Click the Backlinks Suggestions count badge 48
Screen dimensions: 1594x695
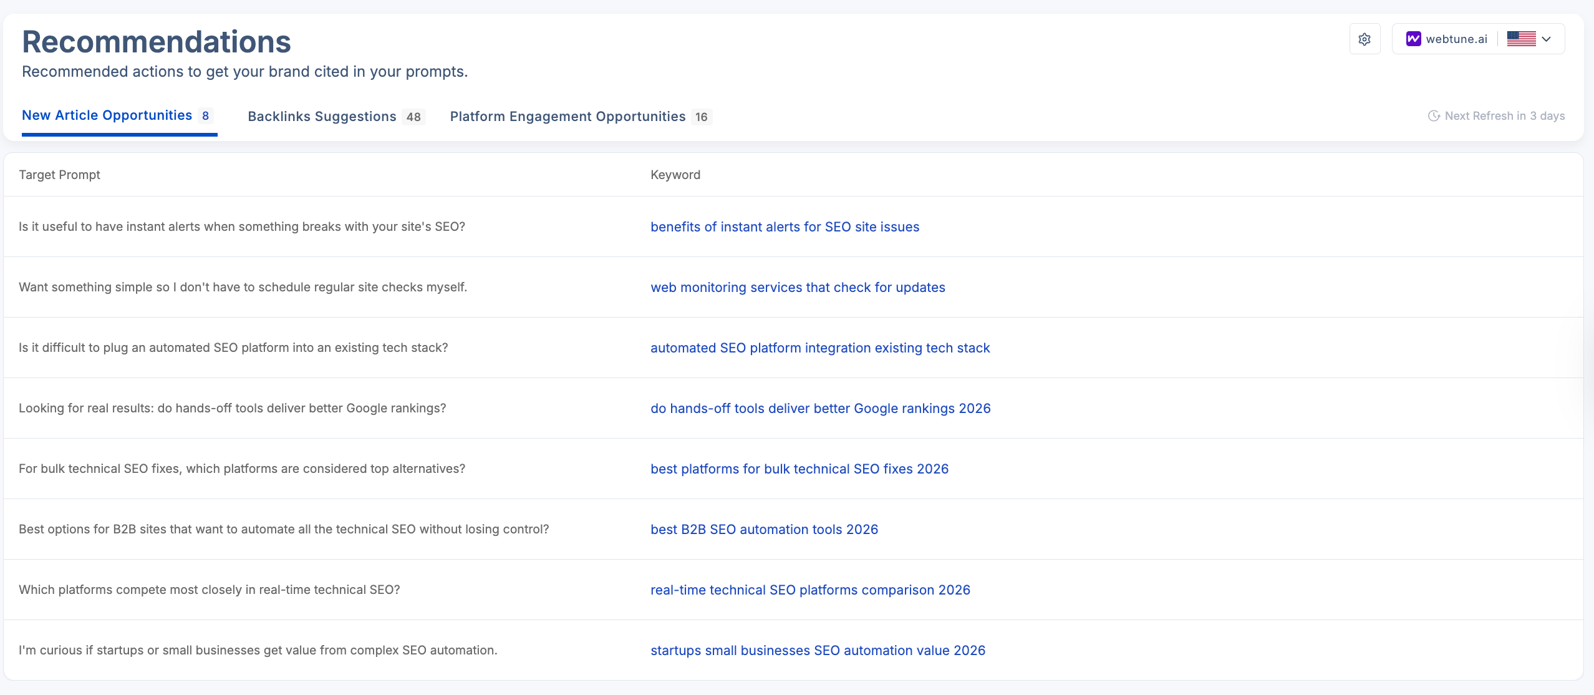coord(413,116)
